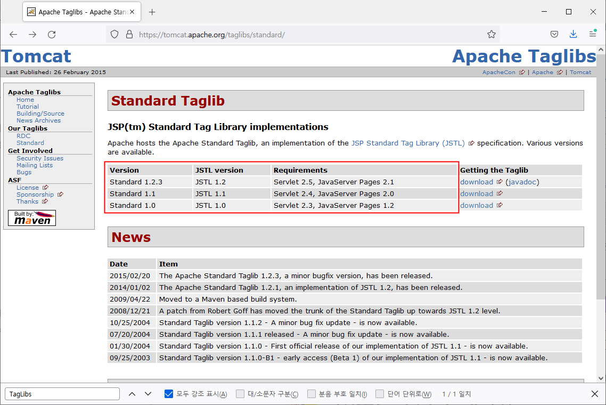Select the '2015/02/20' news date cell
The width and height of the screenshot is (606, 405).
[x=132, y=276]
